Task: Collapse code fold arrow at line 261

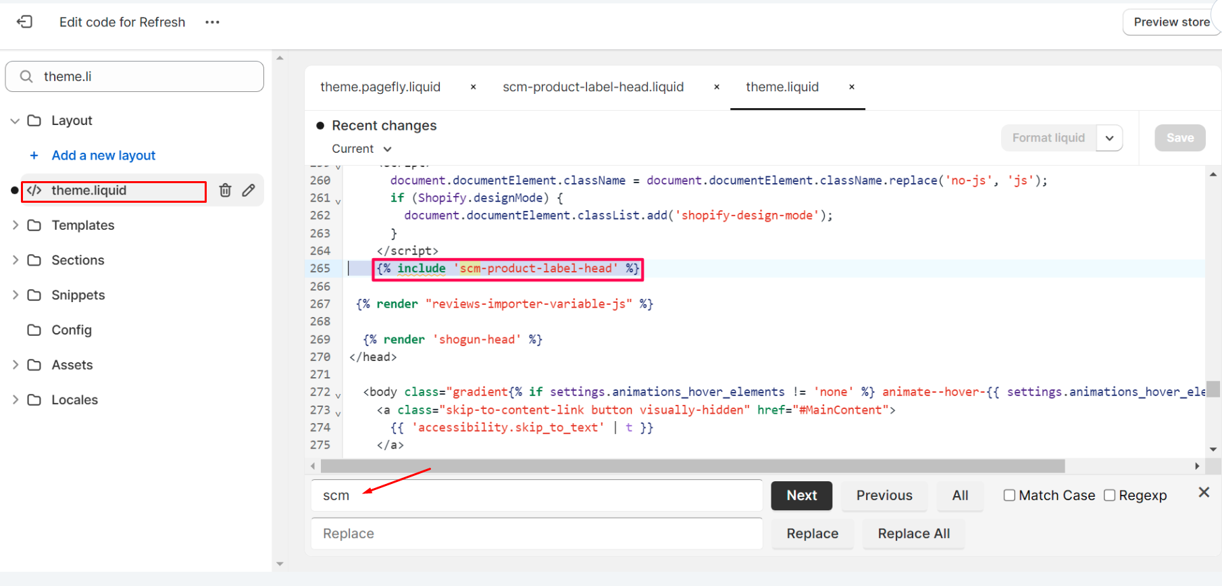Action: pos(338,201)
